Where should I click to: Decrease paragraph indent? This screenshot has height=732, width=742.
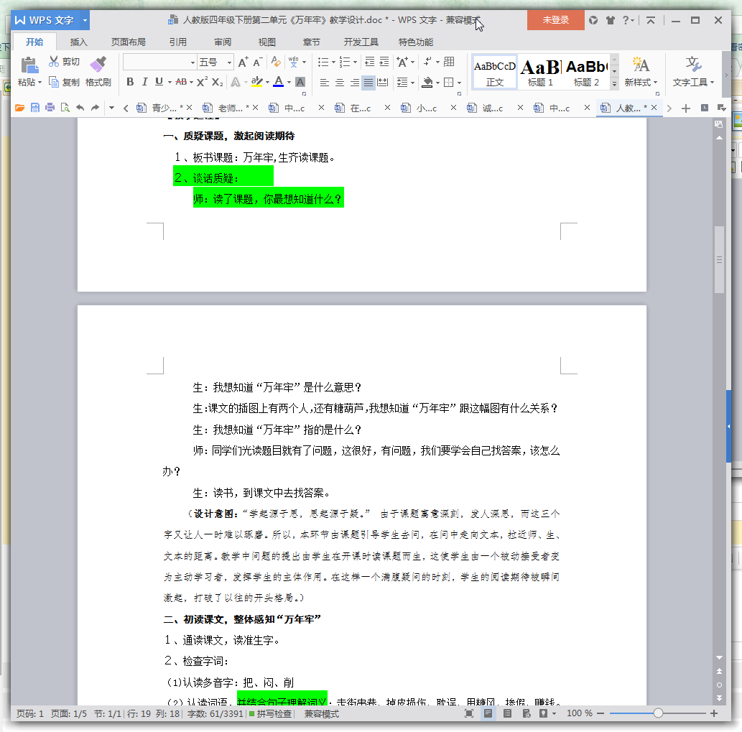click(370, 62)
